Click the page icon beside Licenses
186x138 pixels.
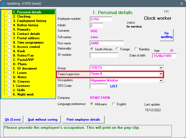tap(9, 86)
